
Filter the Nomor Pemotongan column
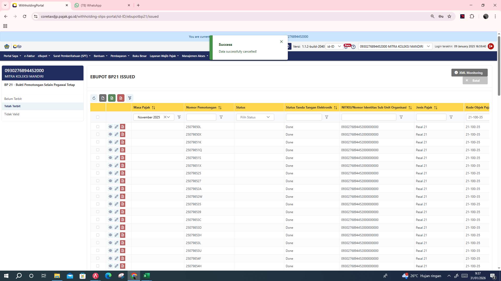(221, 117)
